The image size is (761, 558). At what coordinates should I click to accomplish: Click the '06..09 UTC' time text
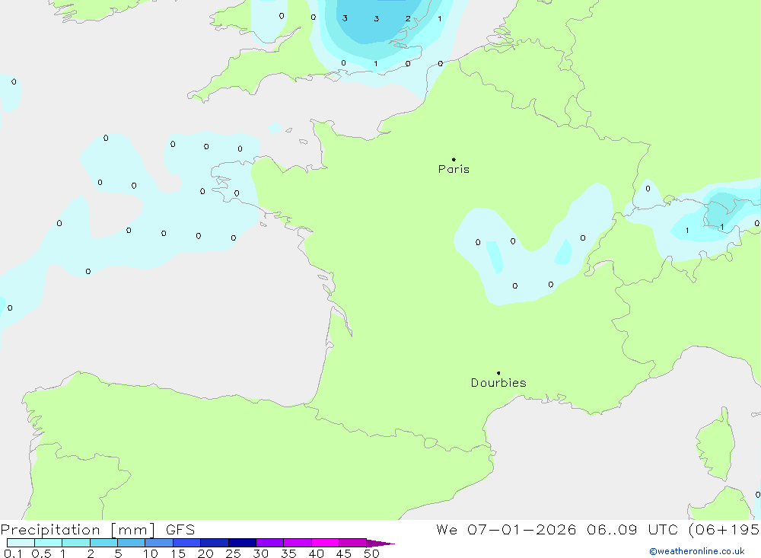click(632, 530)
